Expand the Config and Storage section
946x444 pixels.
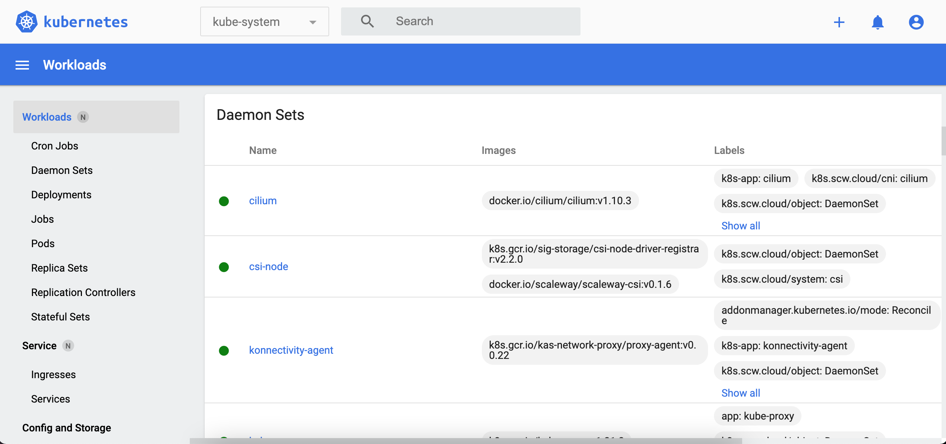[66, 427]
